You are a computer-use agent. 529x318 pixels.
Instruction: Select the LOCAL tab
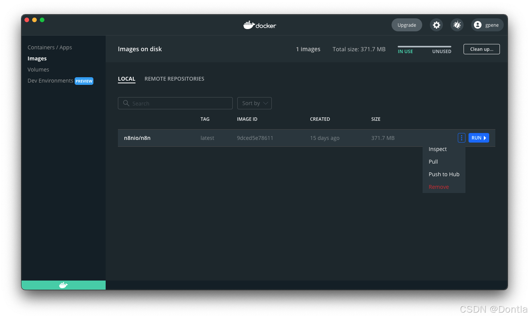[x=127, y=79]
